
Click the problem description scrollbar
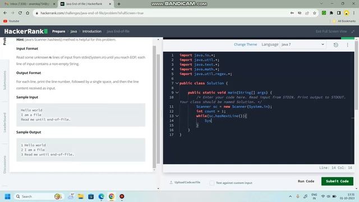pos(154,107)
